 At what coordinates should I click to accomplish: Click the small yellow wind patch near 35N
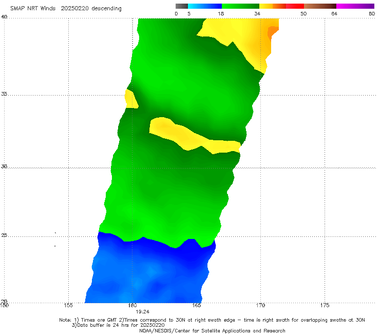click(131, 99)
